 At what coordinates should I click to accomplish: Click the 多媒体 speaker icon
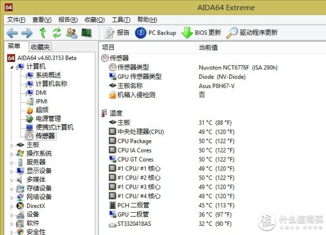tap(20, 180)
